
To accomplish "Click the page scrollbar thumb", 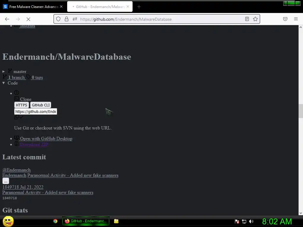I will coord(301,111).
